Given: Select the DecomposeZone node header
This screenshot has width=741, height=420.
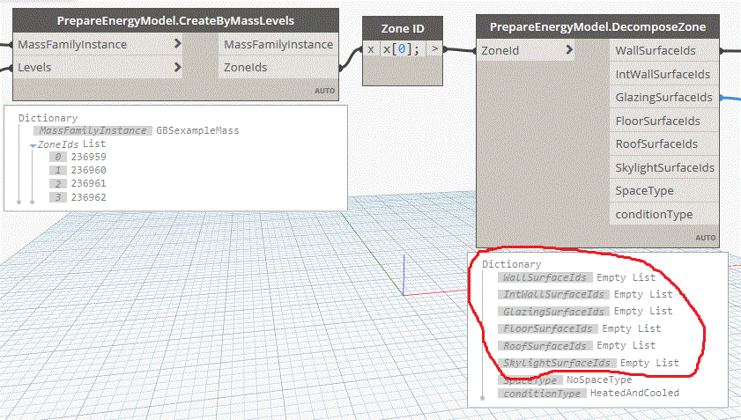Looking at the screenshot, I should pyautogui.click(x=597, y=27).
